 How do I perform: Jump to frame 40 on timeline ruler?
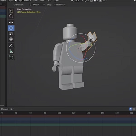pyautogui.click(x=16, y=113)
